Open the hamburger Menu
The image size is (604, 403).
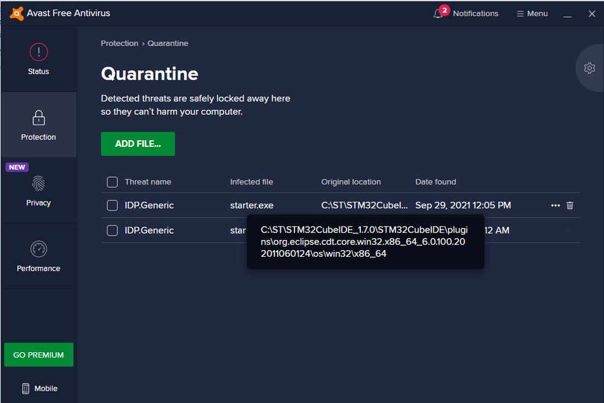pos(532,14)
